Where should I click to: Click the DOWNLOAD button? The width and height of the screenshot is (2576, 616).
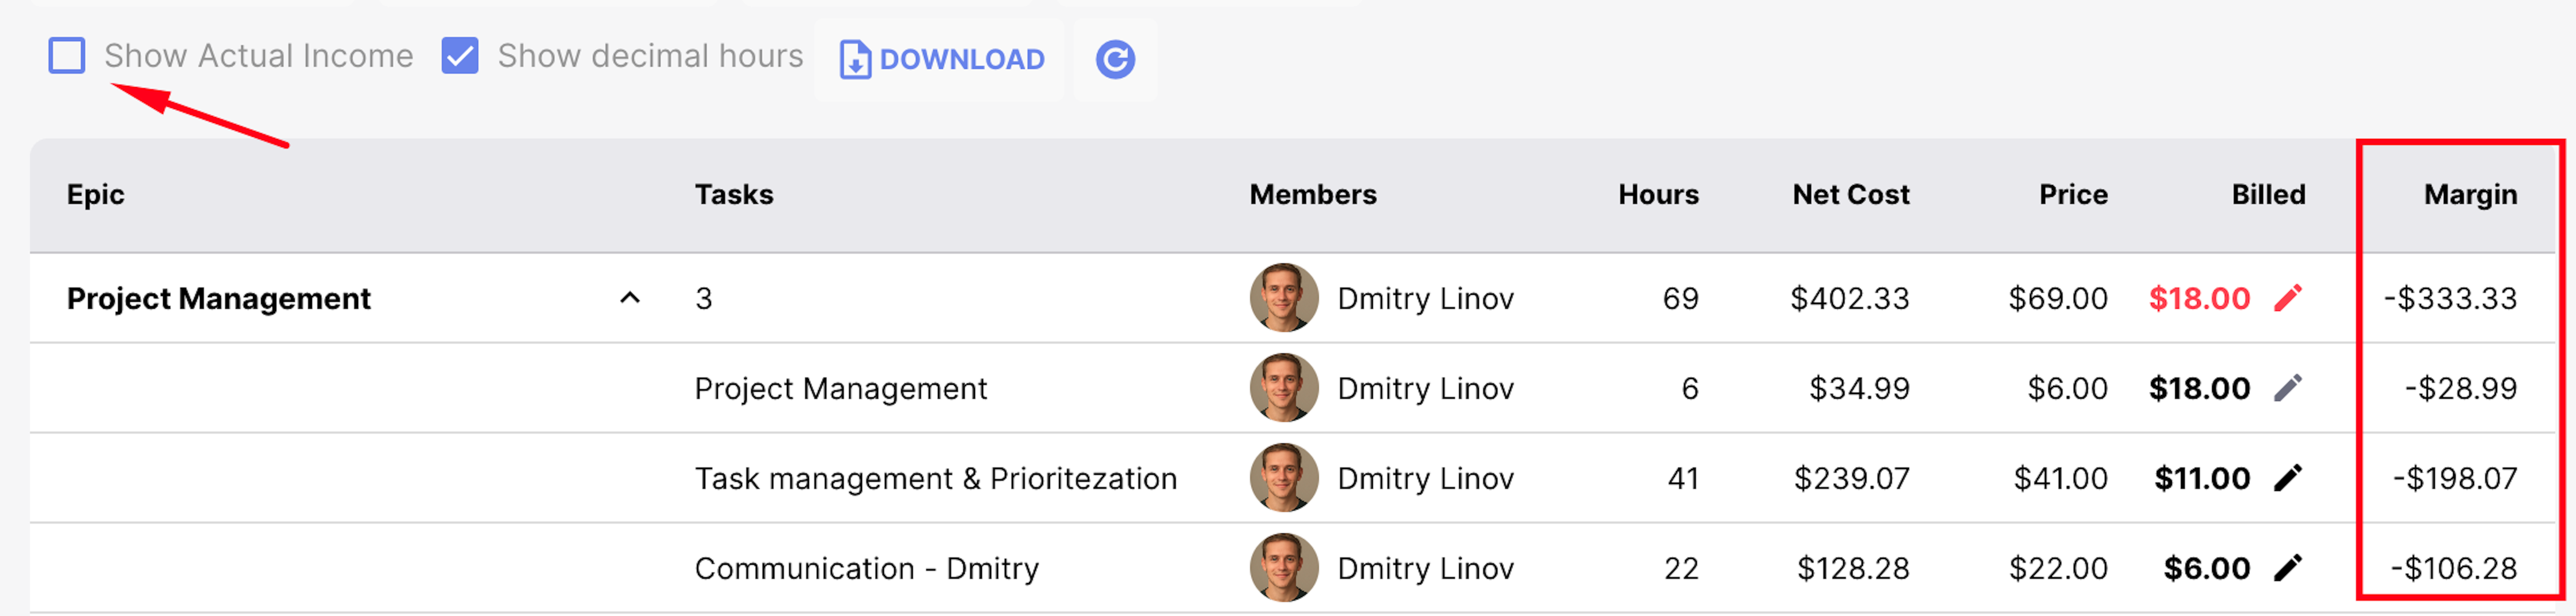(x=939, y=59)
